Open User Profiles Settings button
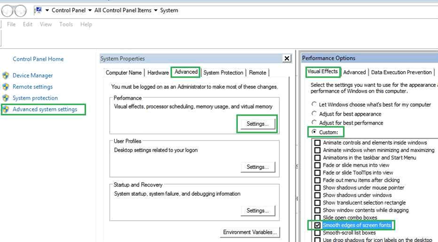 tap(257, 167)
